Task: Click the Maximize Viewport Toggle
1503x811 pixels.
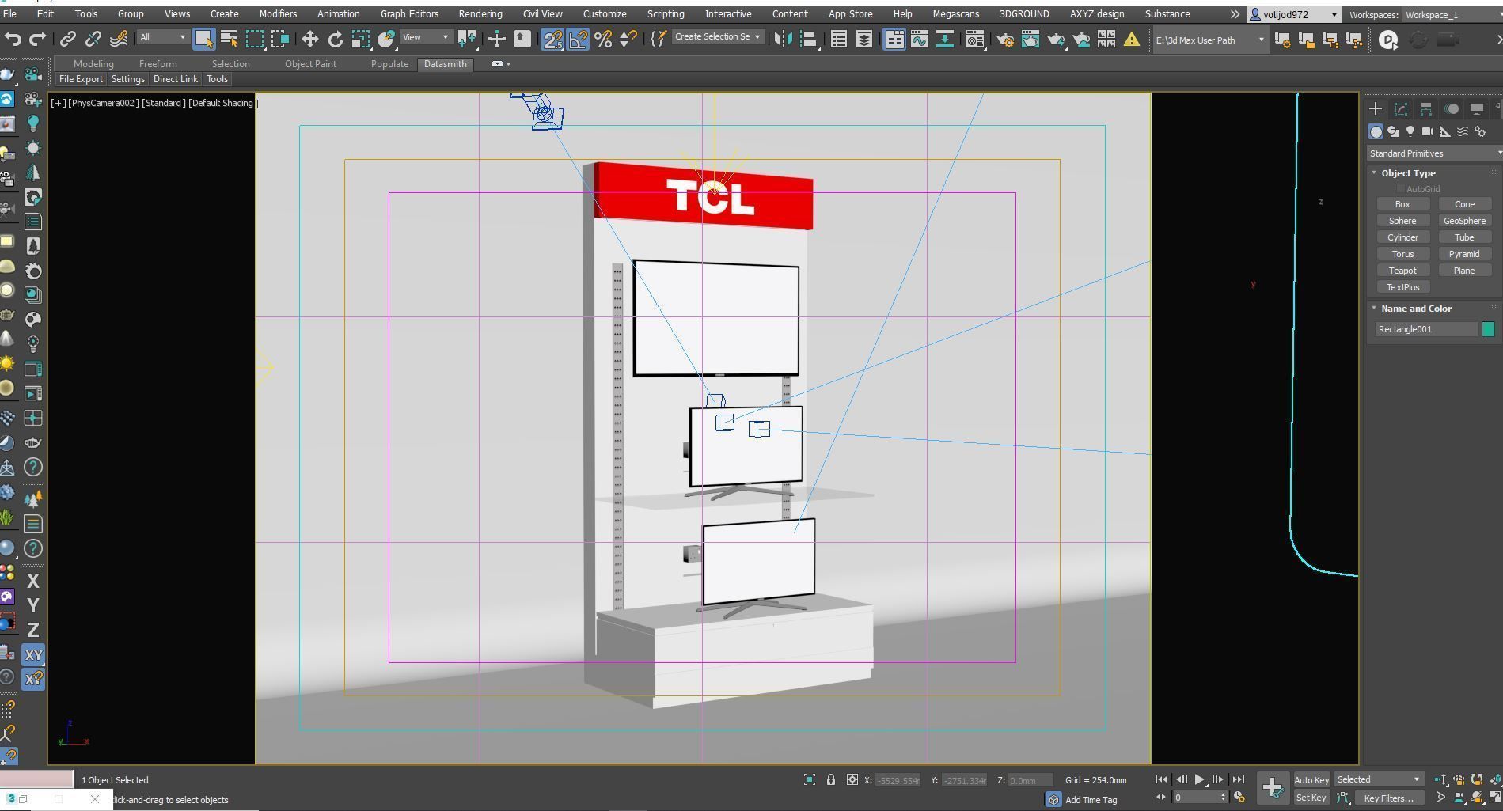Action: pyautogui.click(x=1494, y=798)
